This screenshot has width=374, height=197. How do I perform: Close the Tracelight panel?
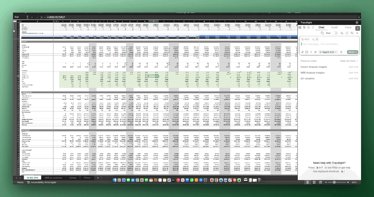tap(357, 22)
